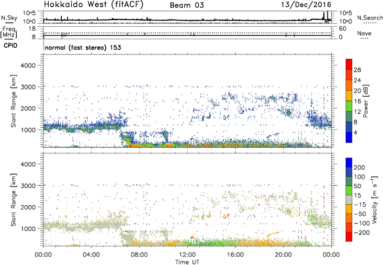The height and width of the screenshot is (265, 383).
Task: Click the power panel 'Slant Range [km]' label
Action: [x=13, y=101]
